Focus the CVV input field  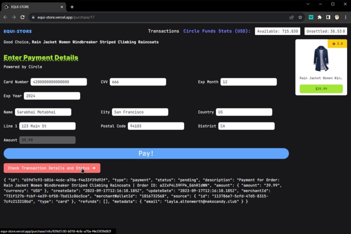pos(138,82)
